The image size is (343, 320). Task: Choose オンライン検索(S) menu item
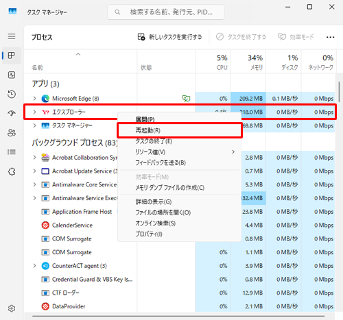click(x=180, y=223)
